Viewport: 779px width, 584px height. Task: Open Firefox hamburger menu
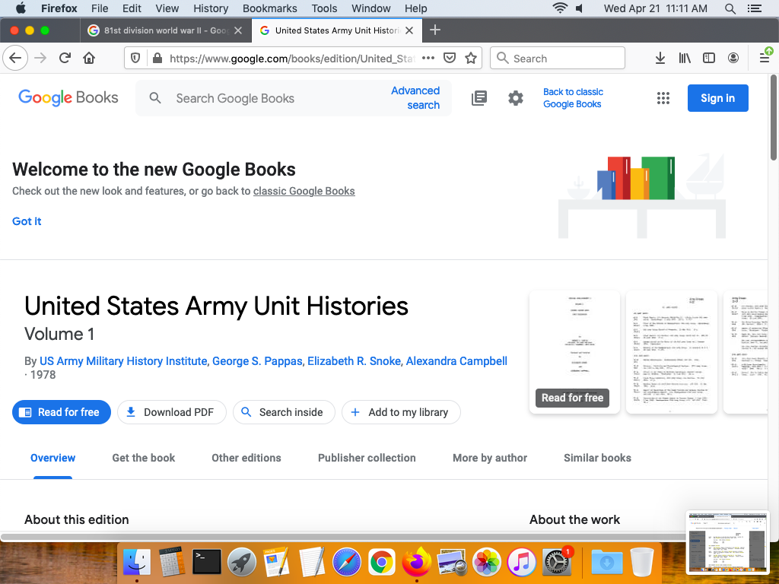coord(765,59)
